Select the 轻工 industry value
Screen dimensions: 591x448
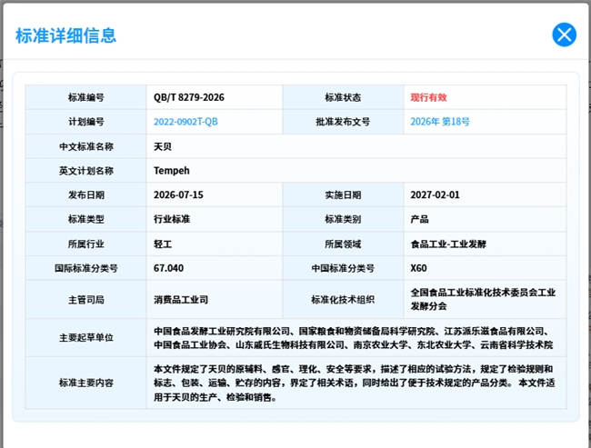[x=163, y=244]
